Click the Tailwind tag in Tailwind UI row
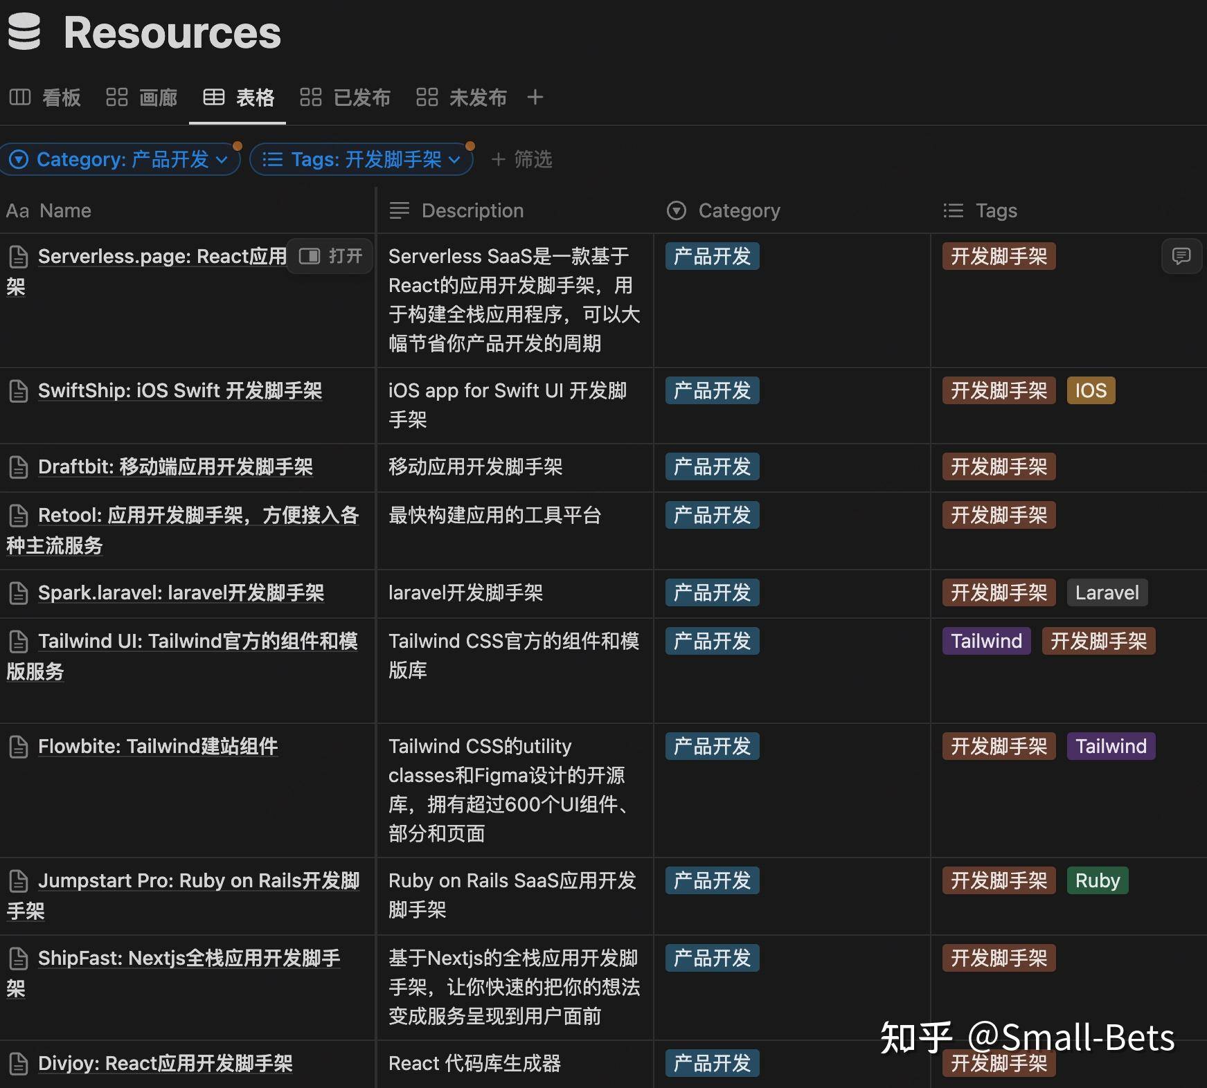Screen dimensions: 1207x1088 point(986,641)
